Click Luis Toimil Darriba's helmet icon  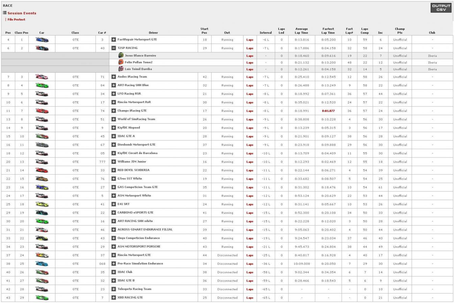(x=121, y=69)
